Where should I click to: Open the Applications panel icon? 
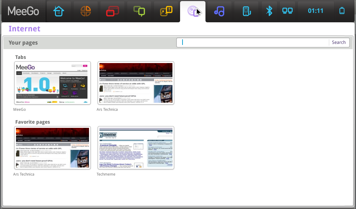[86, 11]
